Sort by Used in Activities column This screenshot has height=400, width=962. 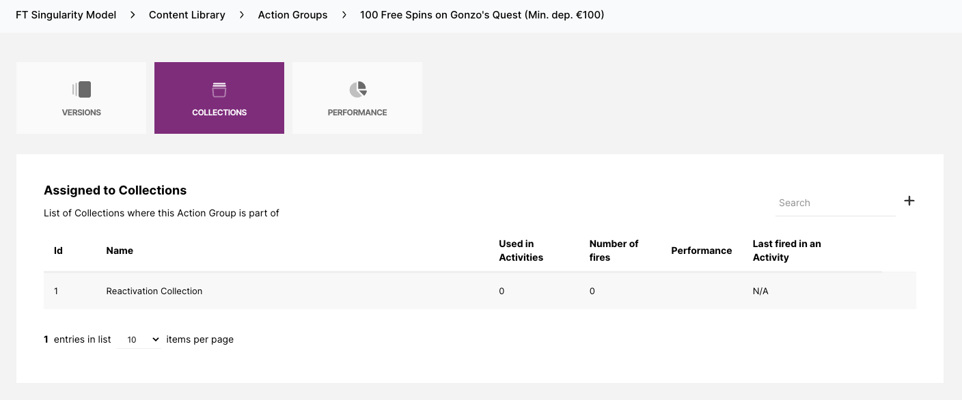tap(521, 251)
